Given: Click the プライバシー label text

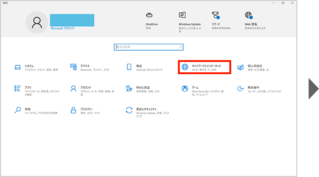Looking at the screenshot, I should 87,109.
